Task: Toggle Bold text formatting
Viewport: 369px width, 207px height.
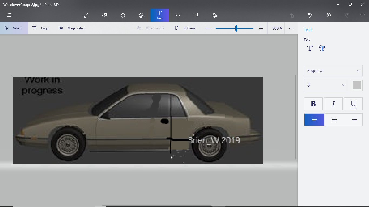Action: pyautogui.click(x=313, y=104)
